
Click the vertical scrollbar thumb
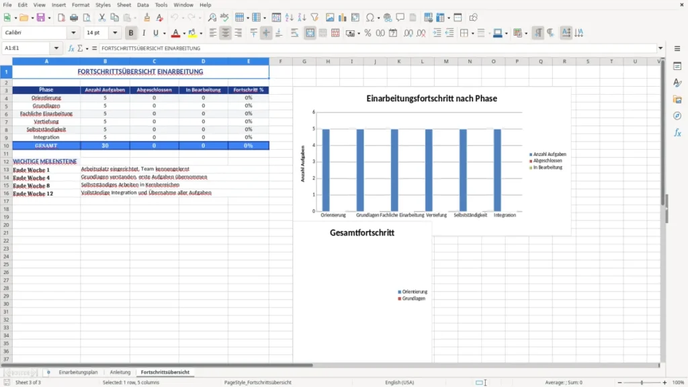663,134
